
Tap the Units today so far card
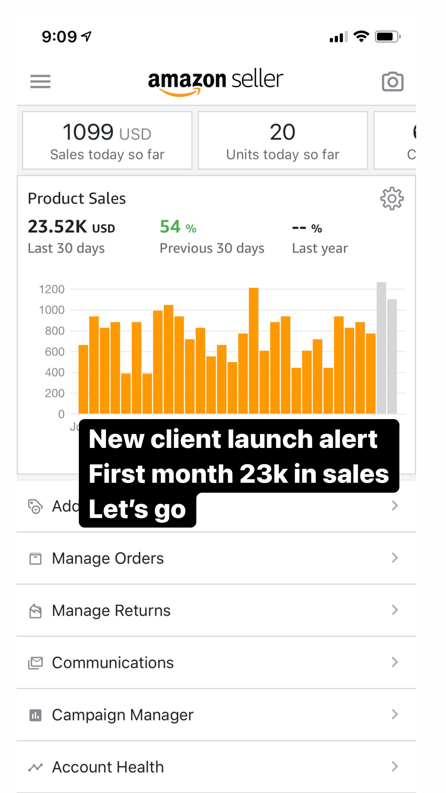283,140
